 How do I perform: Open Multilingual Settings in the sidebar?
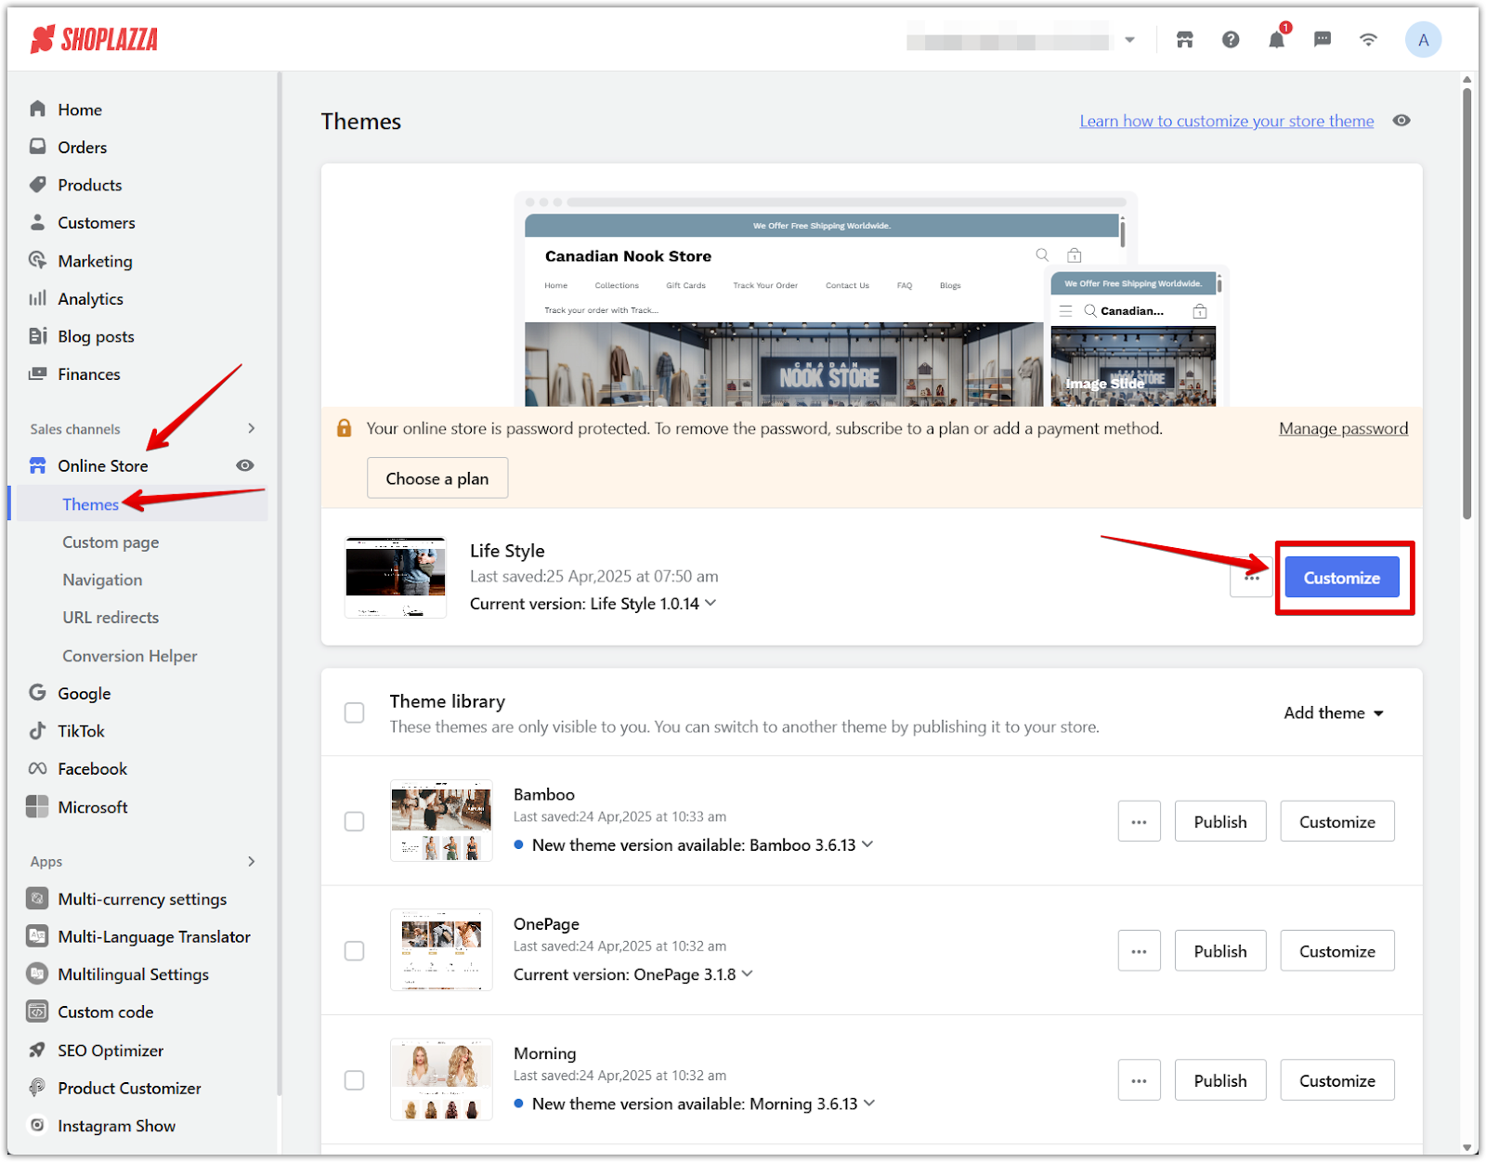(133, 974)
